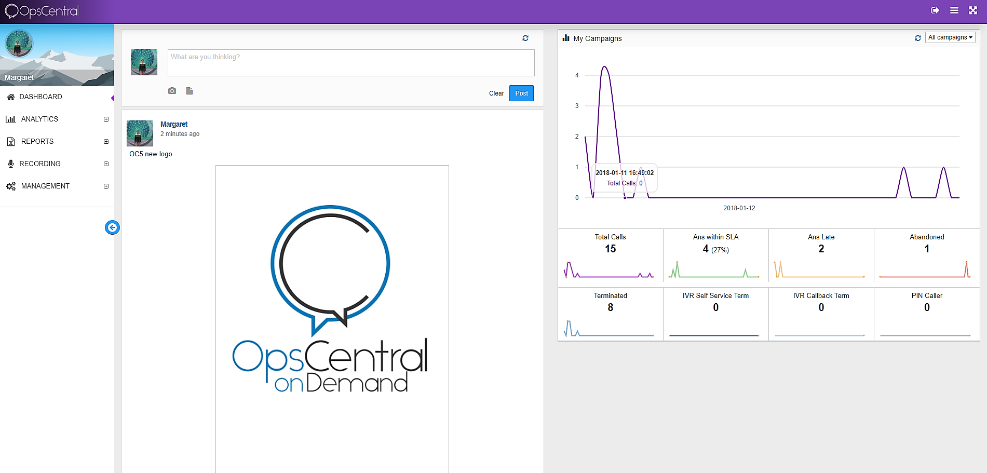
Task: Expand the Recording submenu plus icon
Action: pyautogui.click(x=106, y=164)
